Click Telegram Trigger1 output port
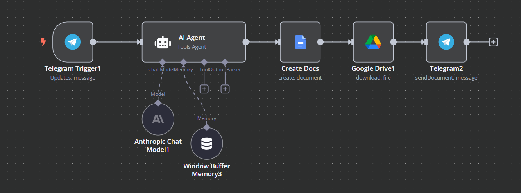 pyautogui.click(x=93, y=42)
